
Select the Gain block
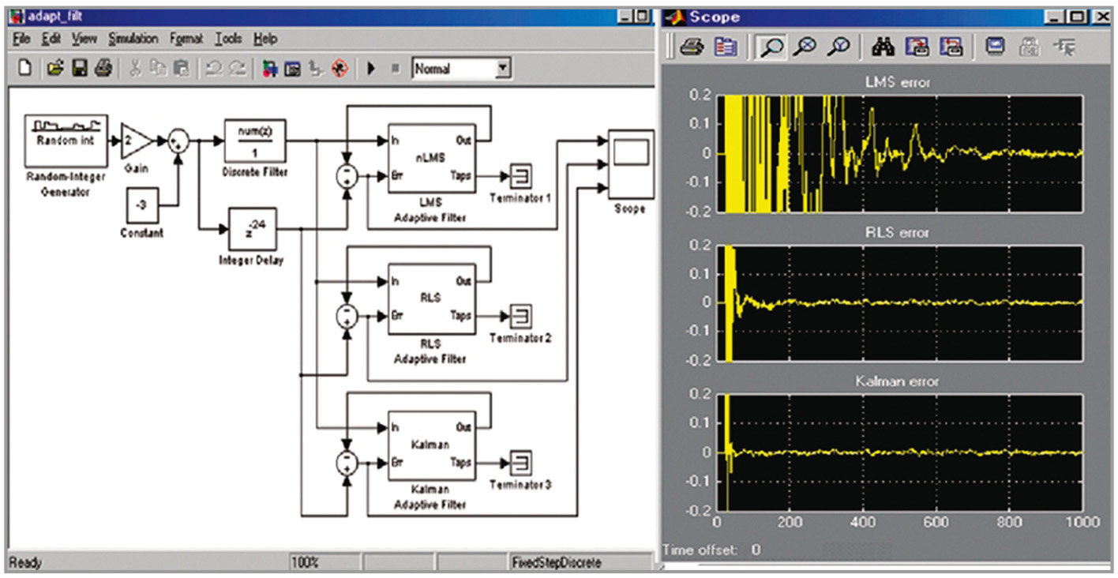click(136, 141)
